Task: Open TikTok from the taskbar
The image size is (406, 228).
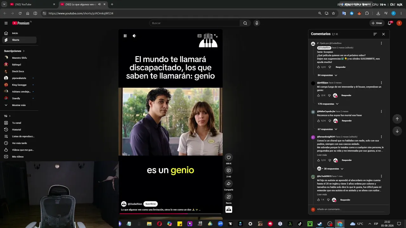Action: click(x=300, y=224)
